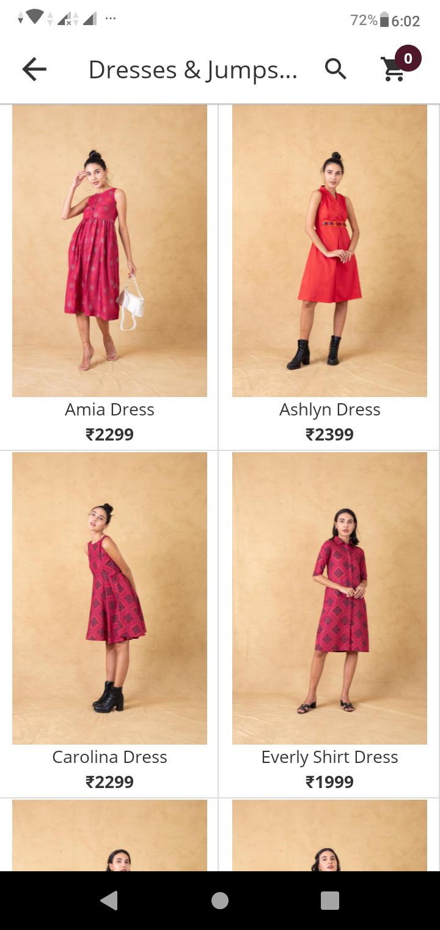The width and height of the screenshot is (440, 930).
Task: Select the Carolina Dress title
Action: pyautogui.click(x=109, y=757)
